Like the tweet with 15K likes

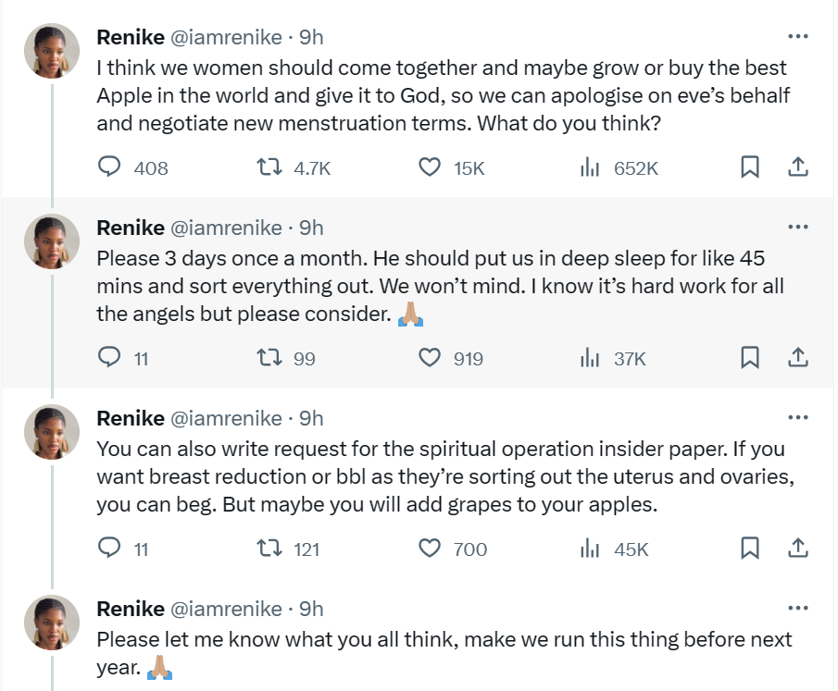pos(429,167)
